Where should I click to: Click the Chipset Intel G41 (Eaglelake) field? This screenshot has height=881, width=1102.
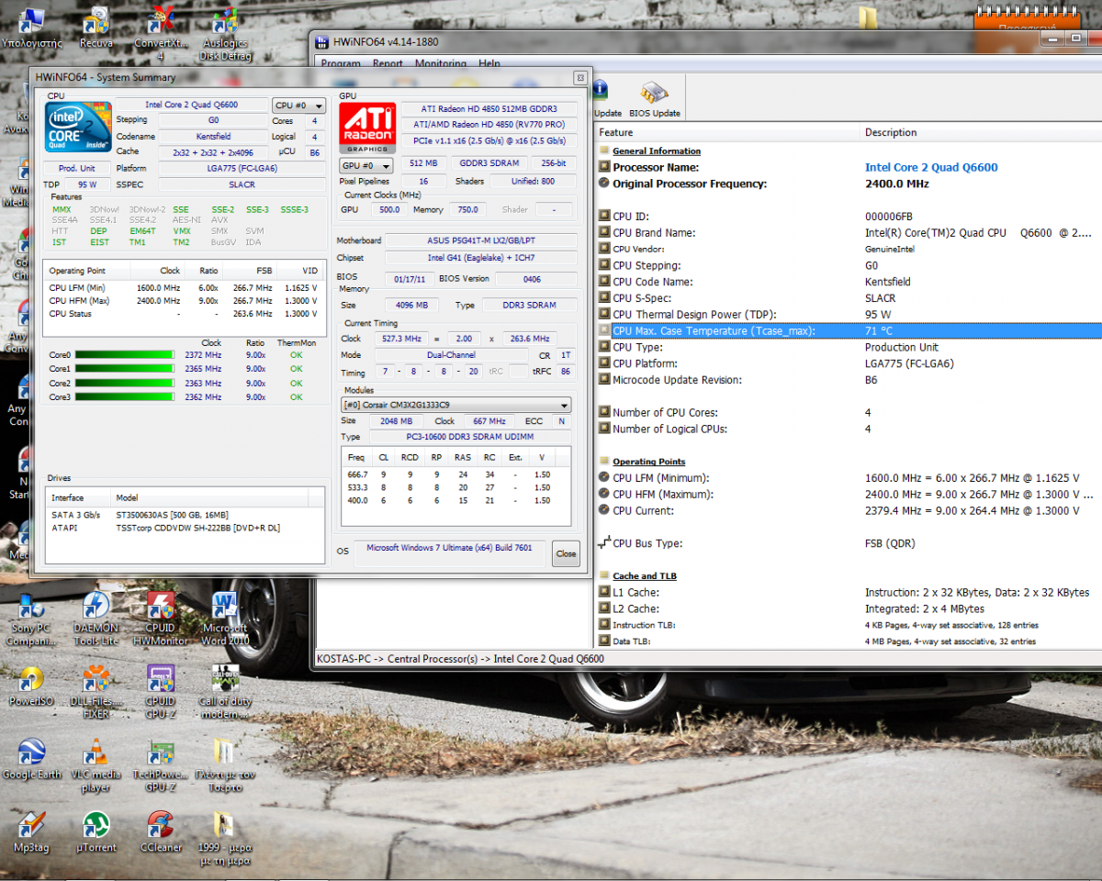pos(482,258)
